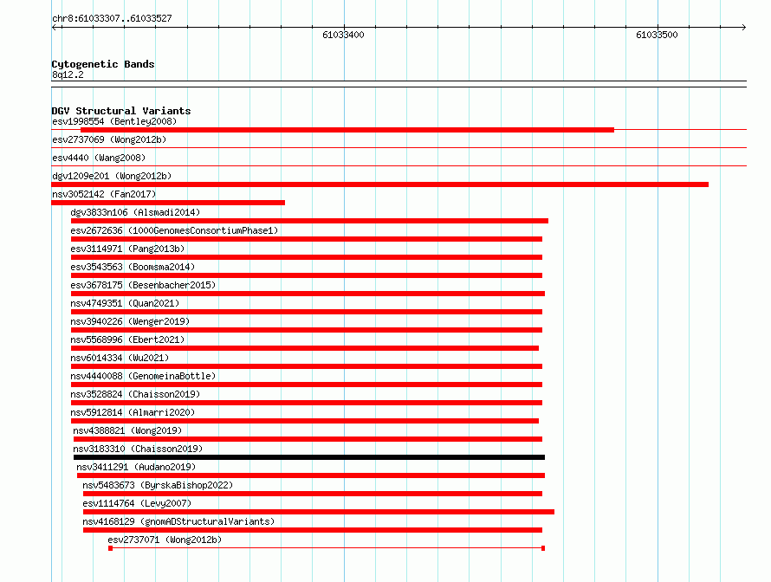Click the Cytogenetic Bands track title
The width and height of the screenshot is (771, 582).
103,64
